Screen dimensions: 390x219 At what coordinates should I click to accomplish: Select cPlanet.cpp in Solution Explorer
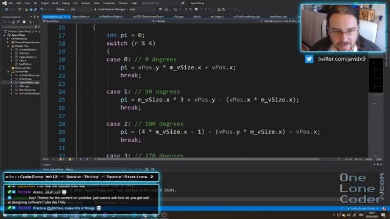[x=25, y=78]
